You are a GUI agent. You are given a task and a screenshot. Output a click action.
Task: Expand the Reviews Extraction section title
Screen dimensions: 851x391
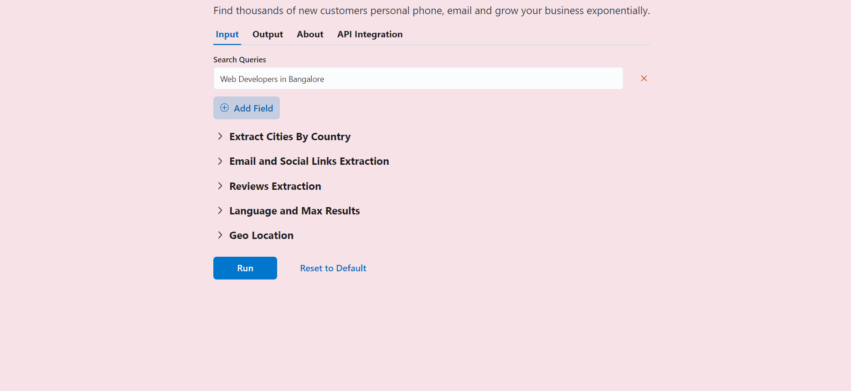pyautogui.click(x=275, y=186)
